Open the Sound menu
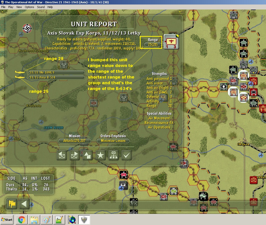The image size is (266, 225). [x=41, y=7]
